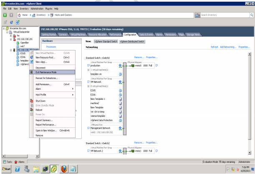Collapse the '1 virtual machine(s)' list

[x=87, y=69]
